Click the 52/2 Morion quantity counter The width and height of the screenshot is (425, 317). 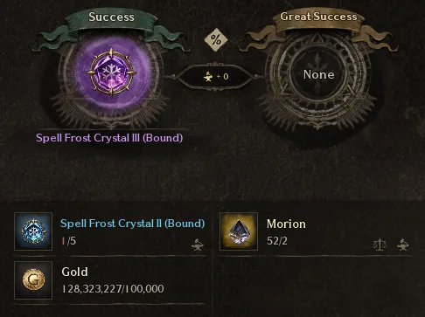click(x=277, y=241)
